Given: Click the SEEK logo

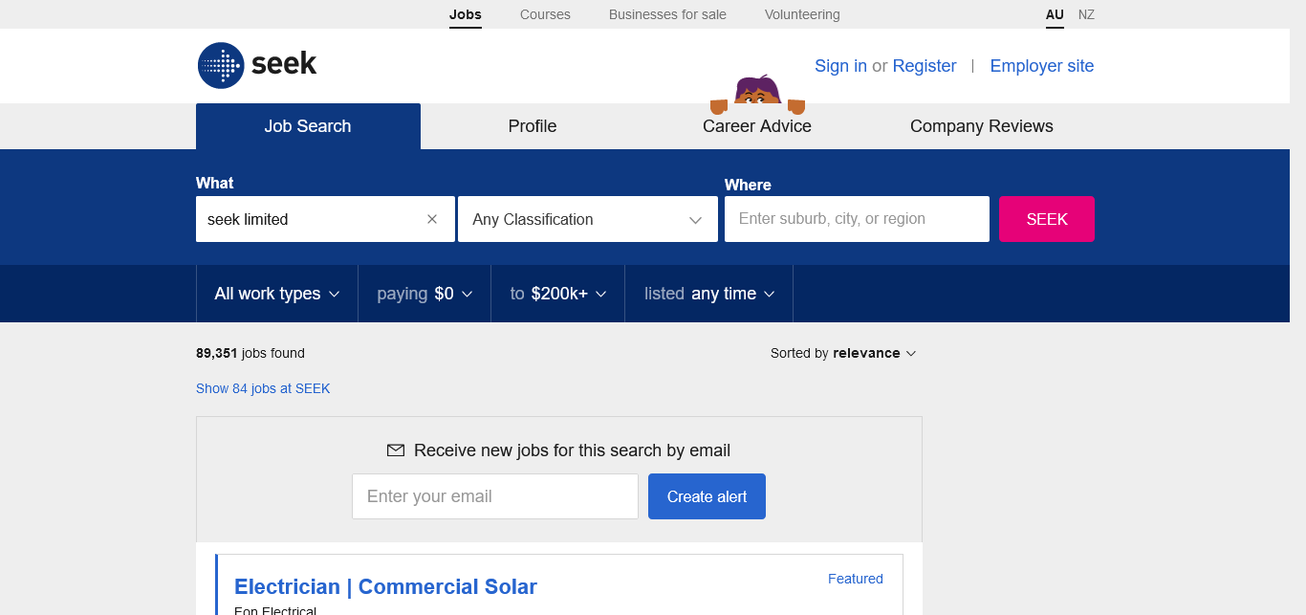Looking at the screenshot, I should click(x=256, y=65).
